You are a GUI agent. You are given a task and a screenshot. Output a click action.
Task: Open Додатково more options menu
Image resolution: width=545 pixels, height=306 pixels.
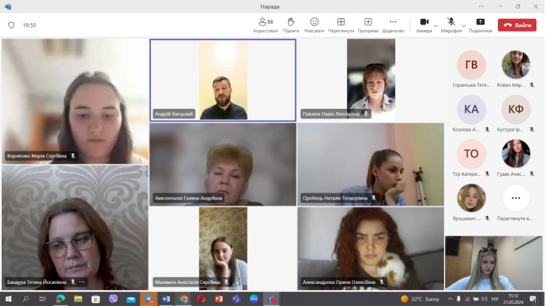click(393, 25)
